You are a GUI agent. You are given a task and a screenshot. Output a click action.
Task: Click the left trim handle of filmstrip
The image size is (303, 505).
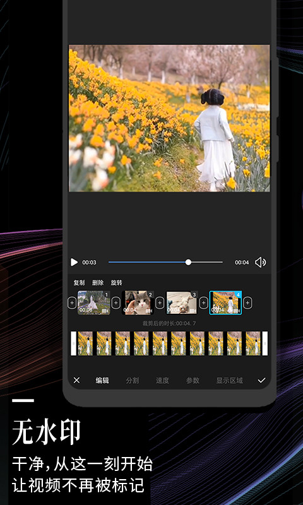point(73,343)
